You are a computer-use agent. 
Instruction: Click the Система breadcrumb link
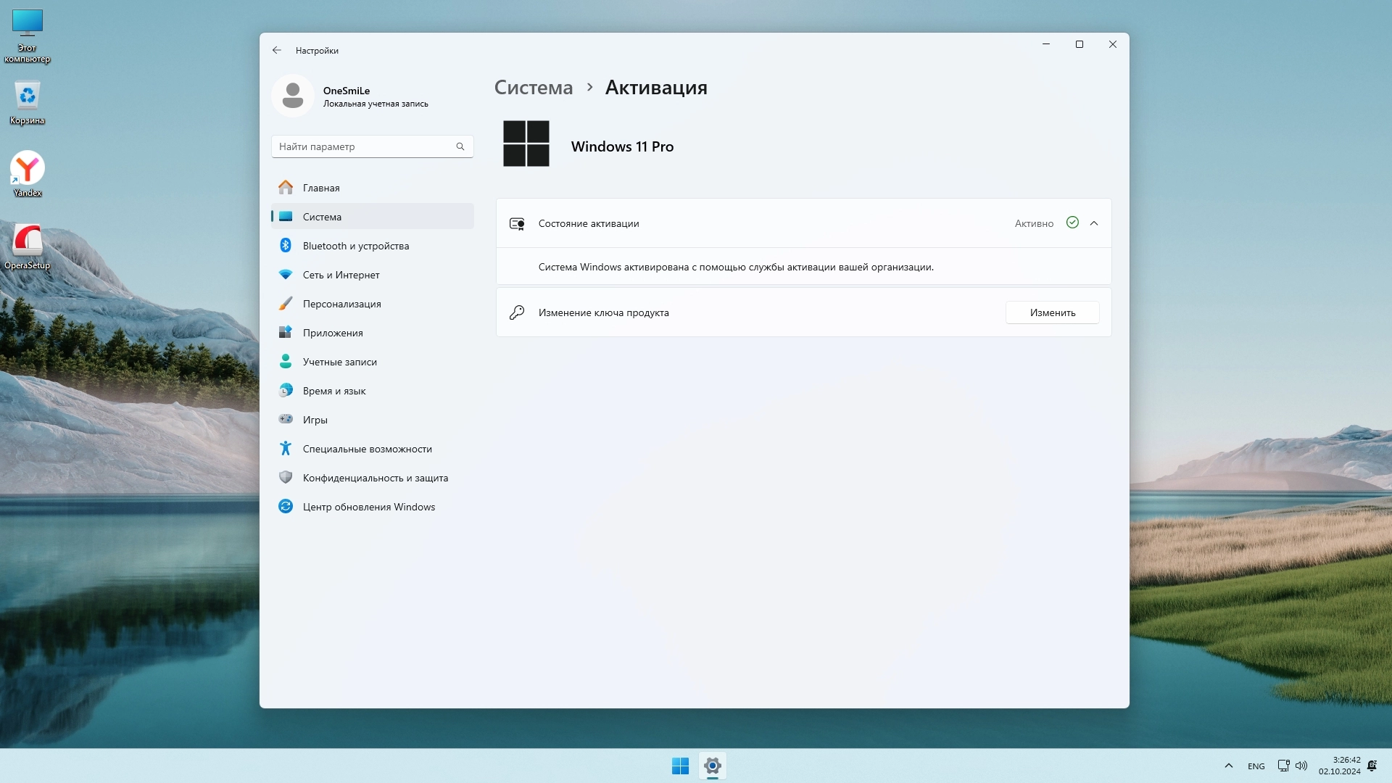click(534, 88)
